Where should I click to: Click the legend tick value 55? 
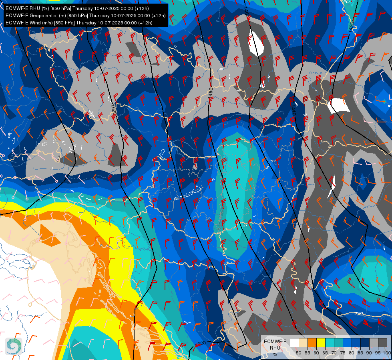tap(308, 353)
